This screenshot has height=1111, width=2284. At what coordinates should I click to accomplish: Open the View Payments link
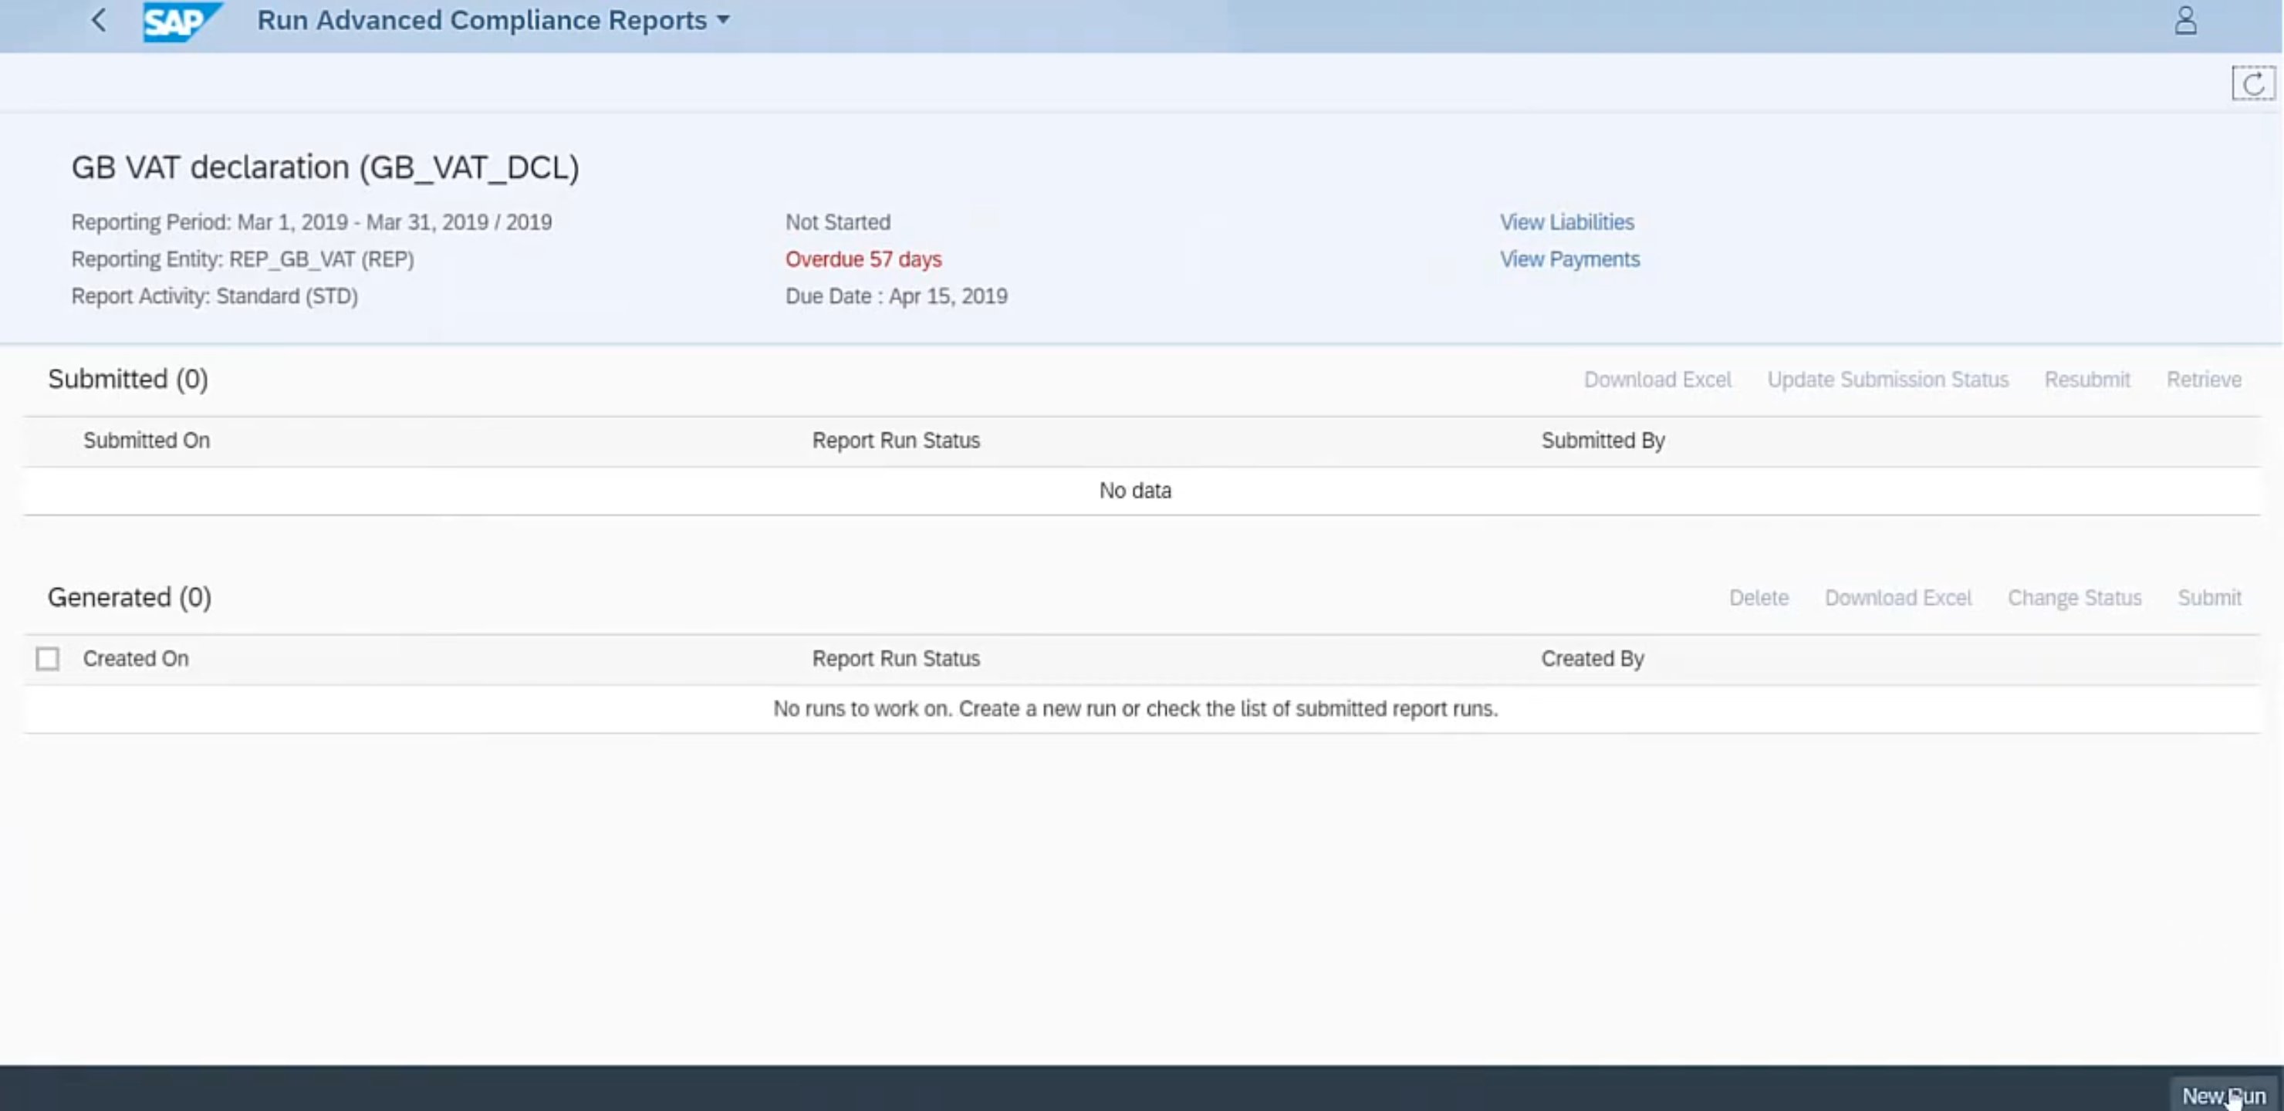[1569, 260]
